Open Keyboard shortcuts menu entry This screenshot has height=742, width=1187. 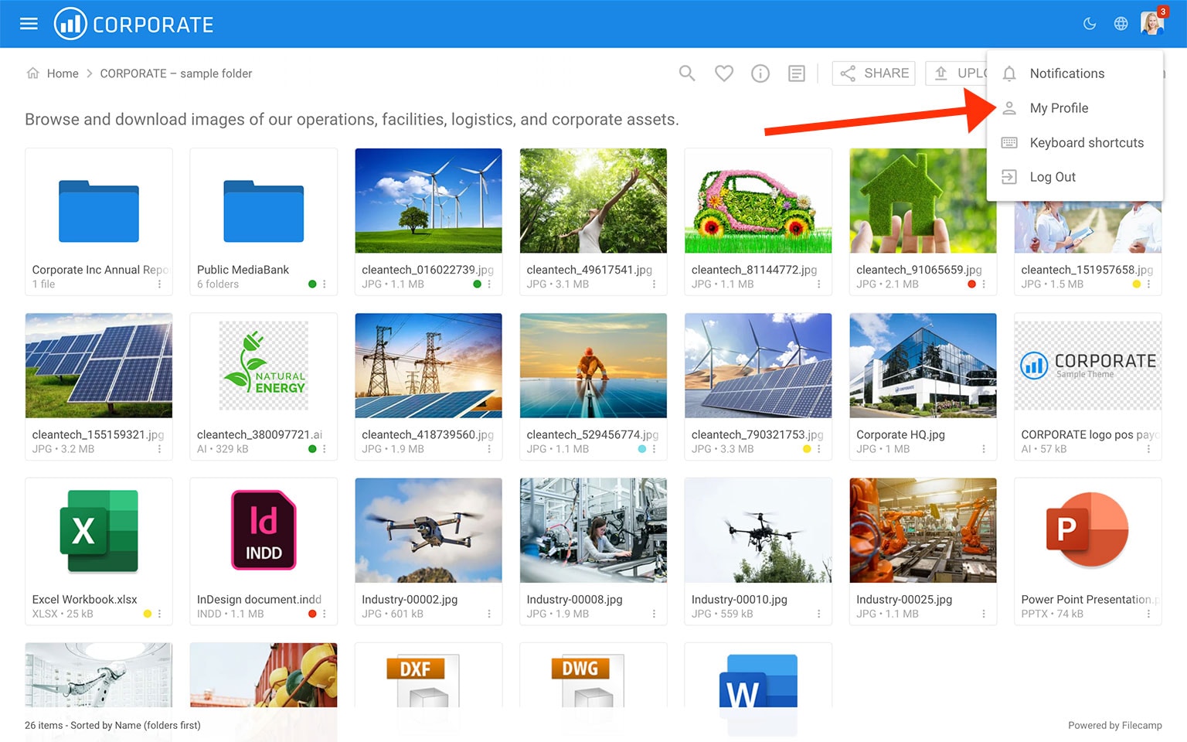coord(1086,143)
